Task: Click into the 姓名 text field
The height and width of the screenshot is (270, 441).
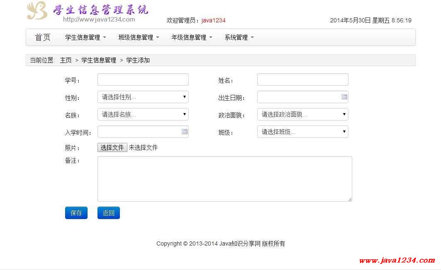Action: (302, 80)
